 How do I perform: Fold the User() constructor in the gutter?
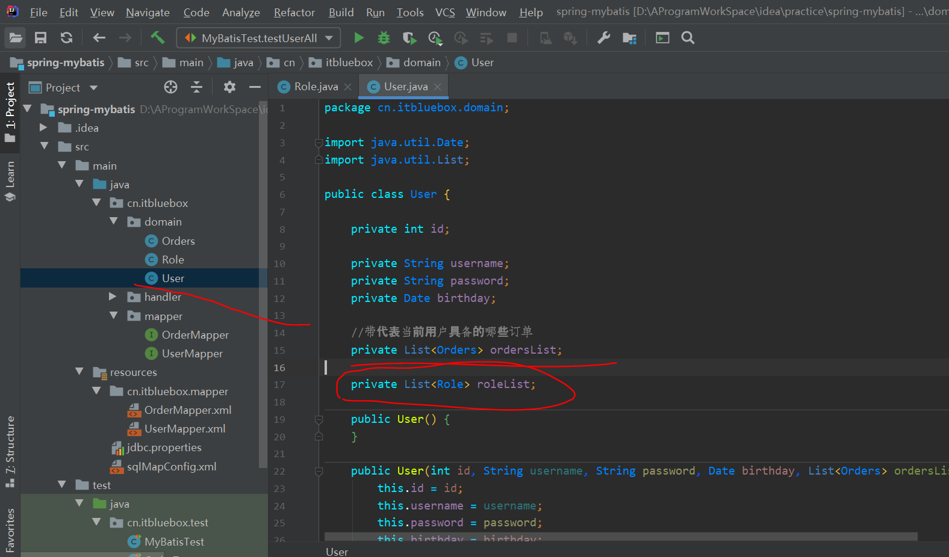point(319,419)
